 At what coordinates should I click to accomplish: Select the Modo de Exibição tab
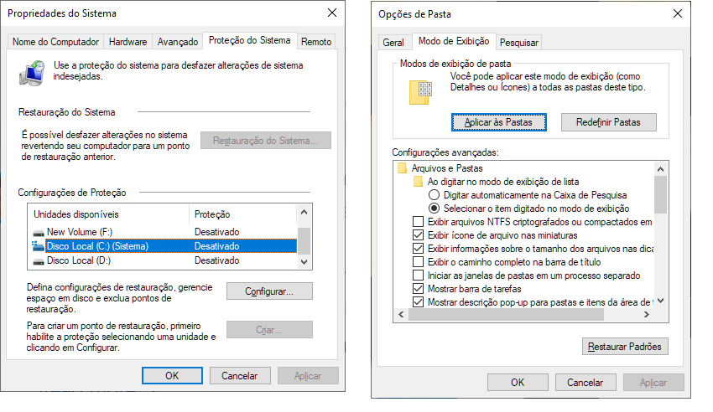pyautogui.click(x=454, y=41)
